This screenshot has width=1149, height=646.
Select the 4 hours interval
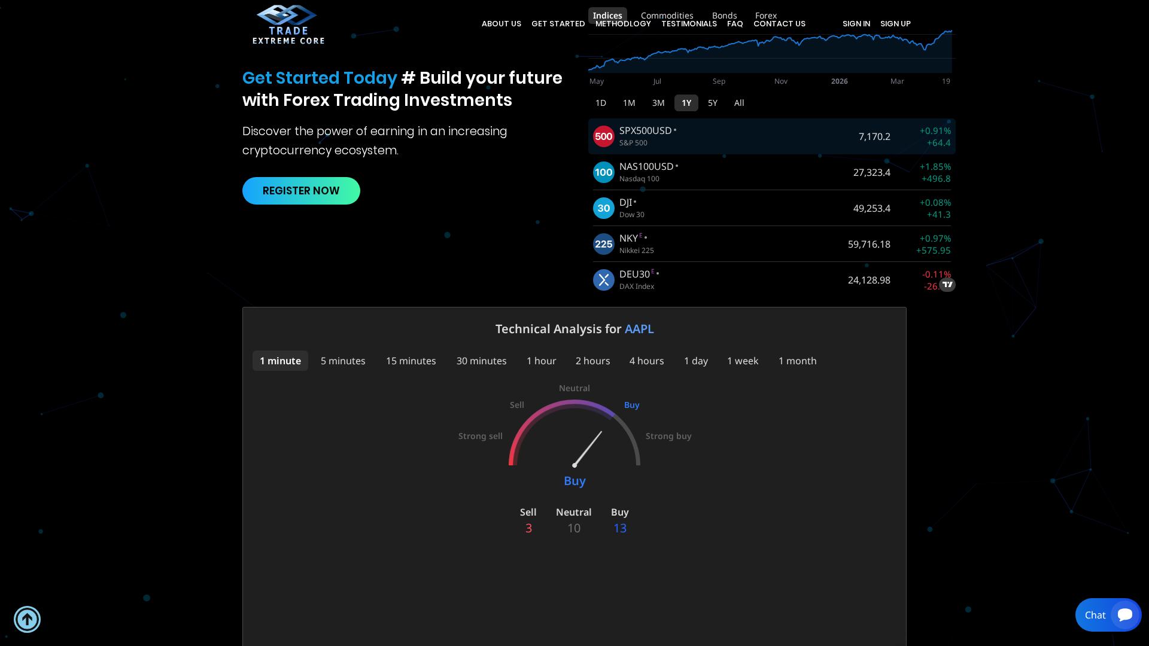click(x=647, y=361)
